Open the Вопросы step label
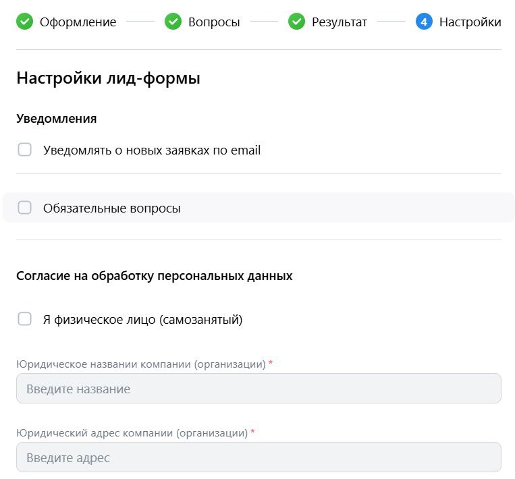Screen dimensions: 515x479 click(x=214, y=22)
